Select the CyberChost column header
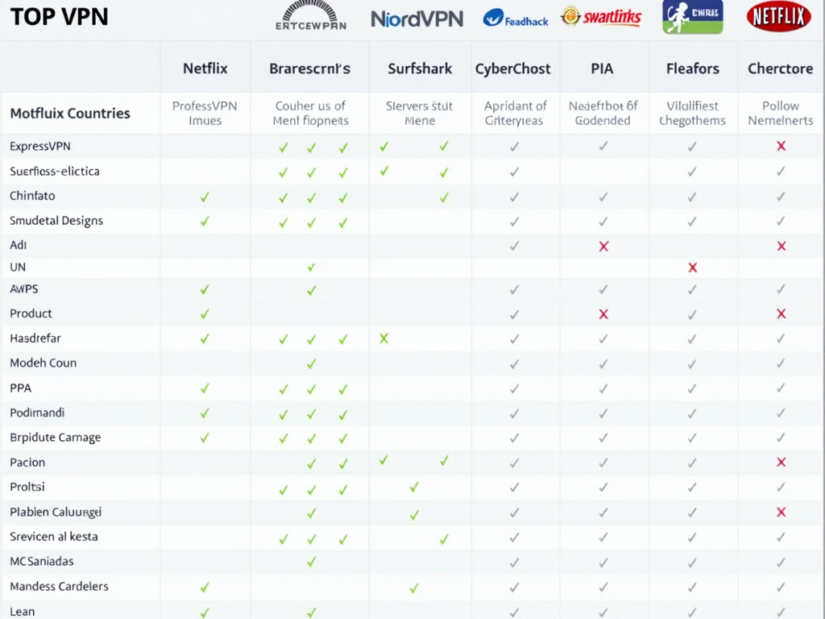Viewport: 825px width, 619px height. pos(513,69)
